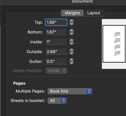This screenshot has height=116, width=126.
Task: Decrease the Top margin with down arrow
Action: pos(72,24)
